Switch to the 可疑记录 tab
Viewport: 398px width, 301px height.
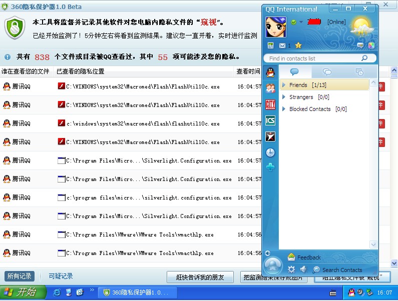[x=61, y=276]
